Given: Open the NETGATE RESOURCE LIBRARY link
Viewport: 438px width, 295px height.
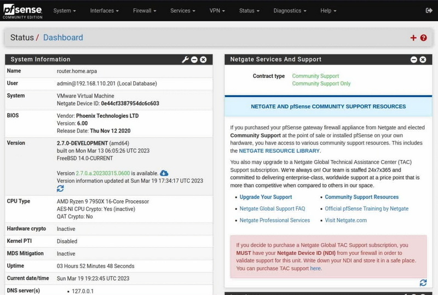Looking at the screenshot, I should [279, 151].
